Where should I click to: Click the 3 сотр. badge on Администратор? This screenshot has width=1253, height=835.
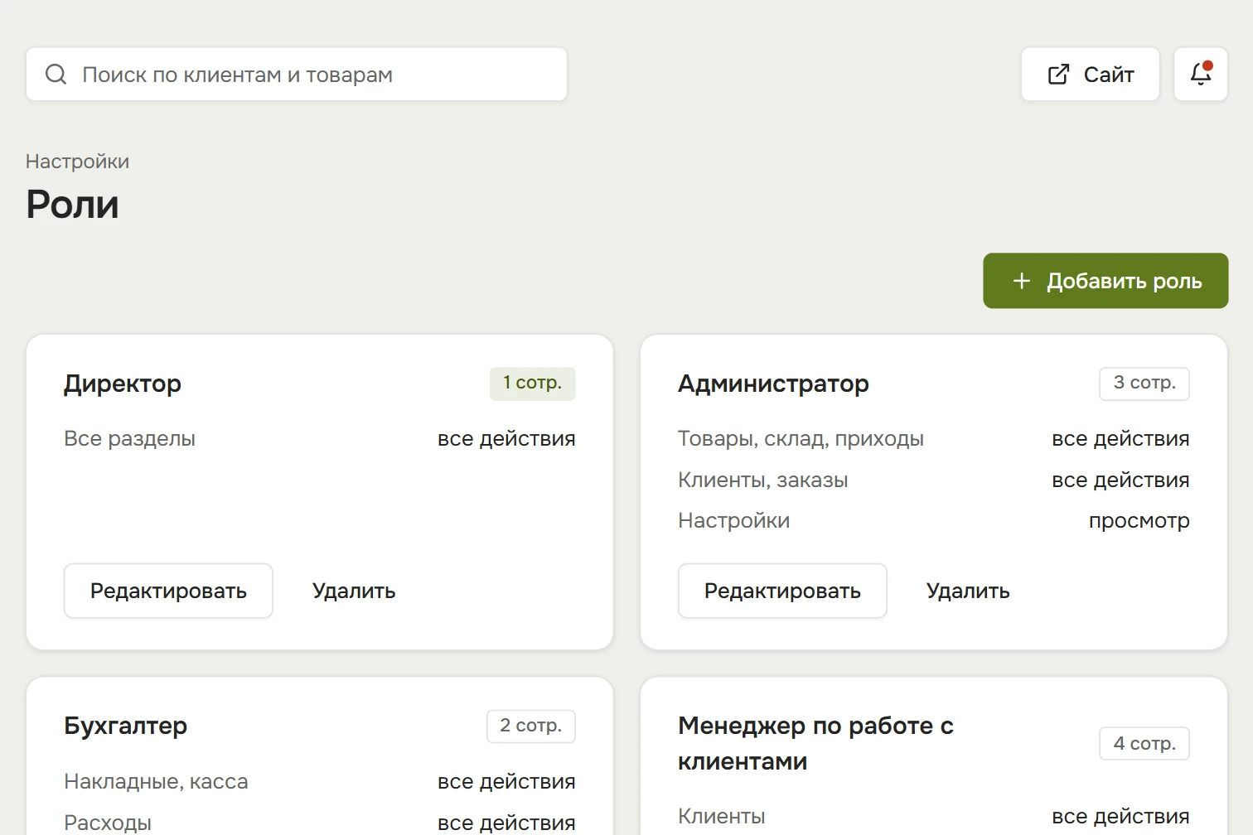click(x=1144, y=384)
